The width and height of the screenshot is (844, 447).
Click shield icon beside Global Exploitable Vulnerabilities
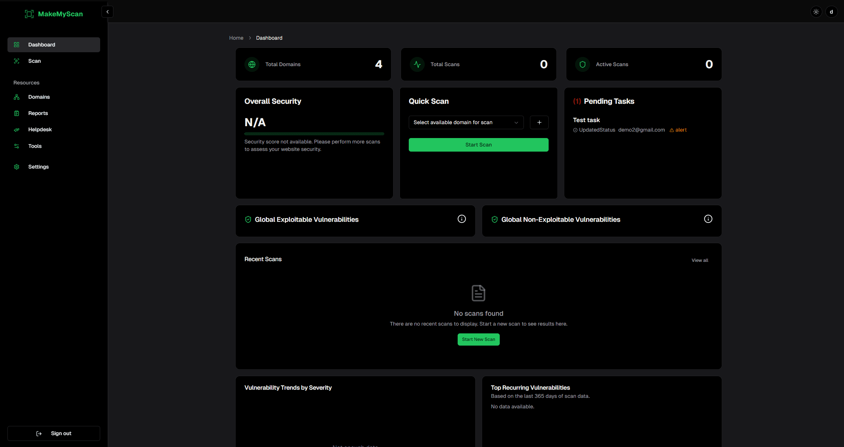(x=248, y=219)
